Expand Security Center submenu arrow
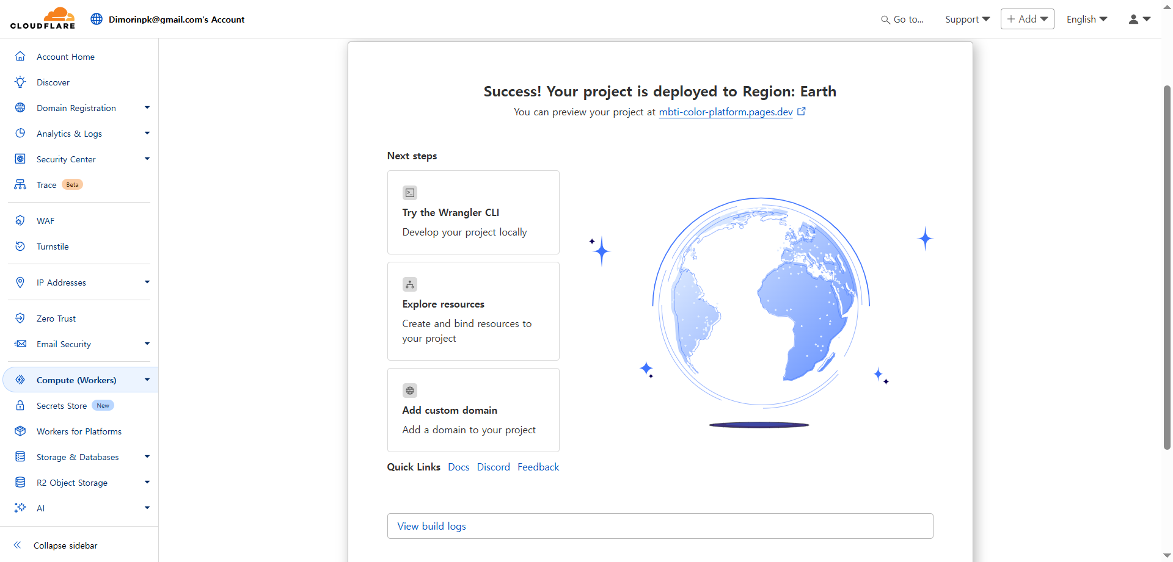Viewport: 1173px width, 562px height. pyautogui.click(x=147, y=159)
